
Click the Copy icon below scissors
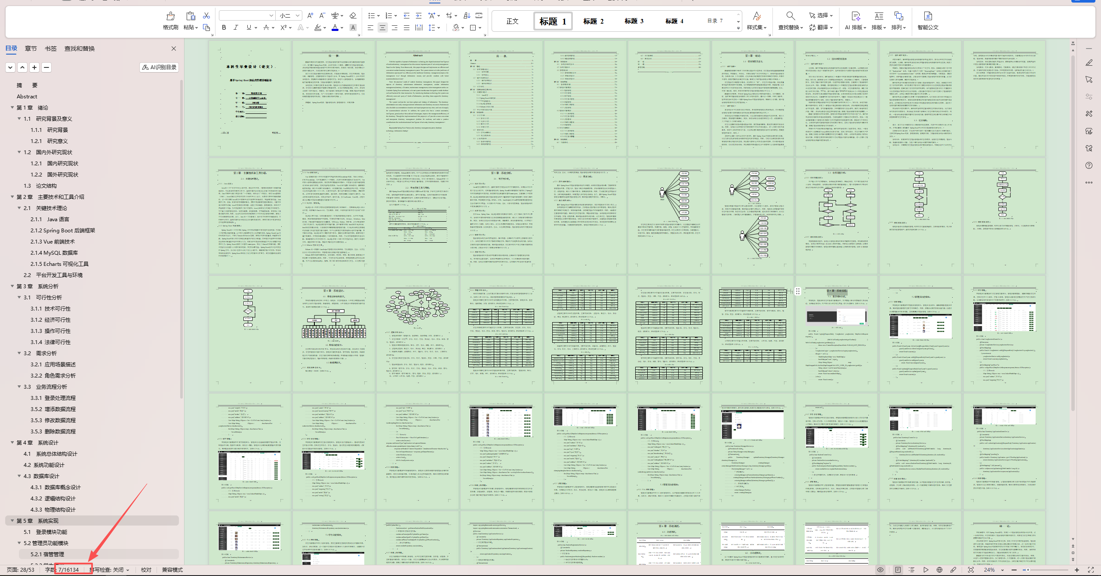pyautogui.click(x=206, y=27)
